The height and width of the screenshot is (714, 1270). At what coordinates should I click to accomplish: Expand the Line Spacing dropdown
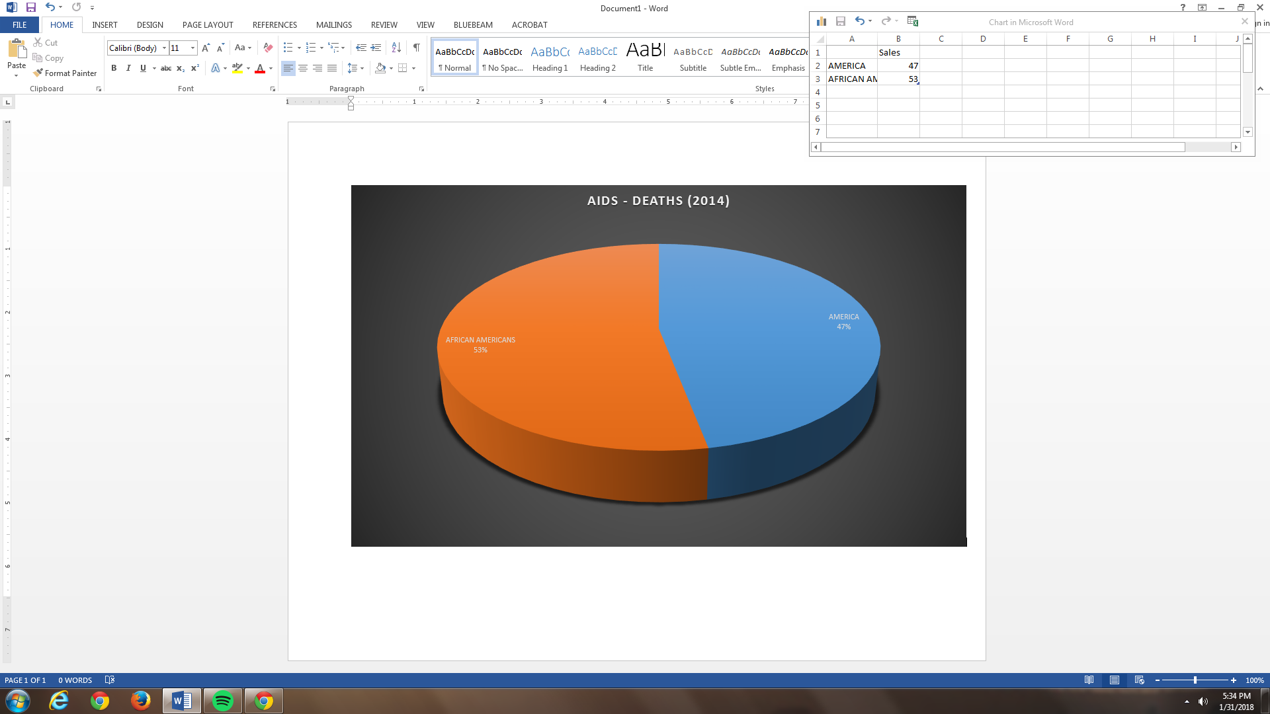[362, 68]
